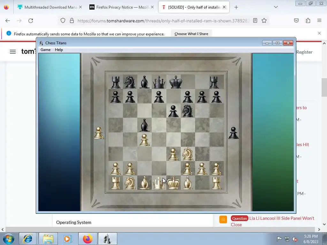Click the black pawn on e6
327x245 pixels.
[173, 111]
